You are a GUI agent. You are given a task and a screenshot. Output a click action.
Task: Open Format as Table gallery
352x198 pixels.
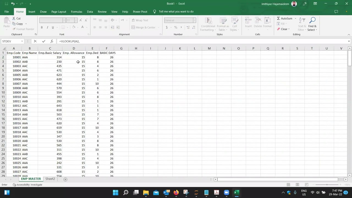tap(223, 24)
